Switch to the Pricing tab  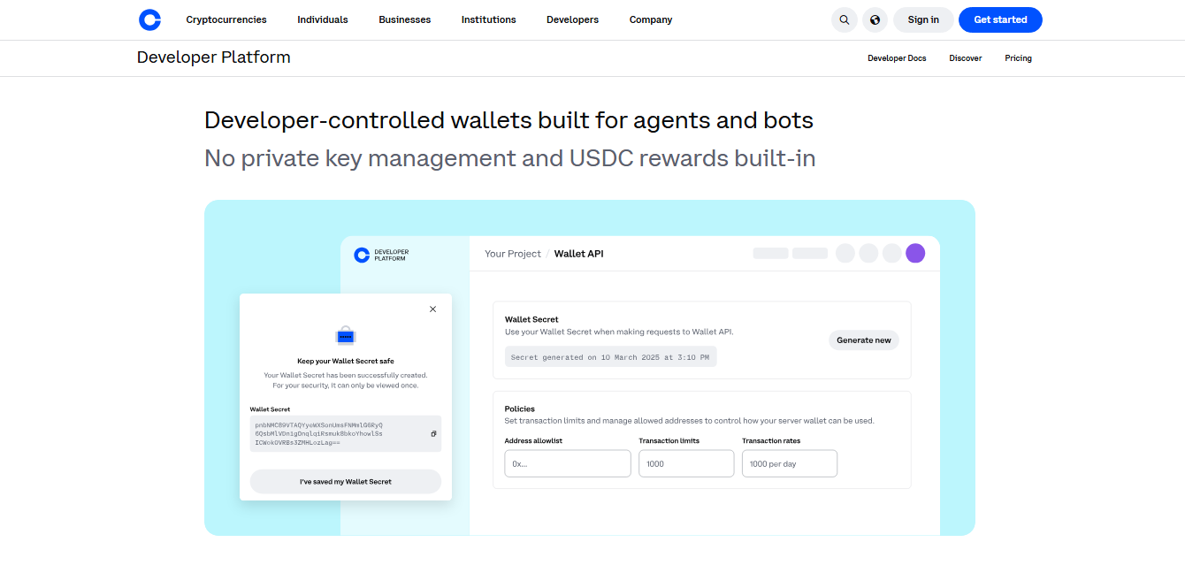[1018, 58]
